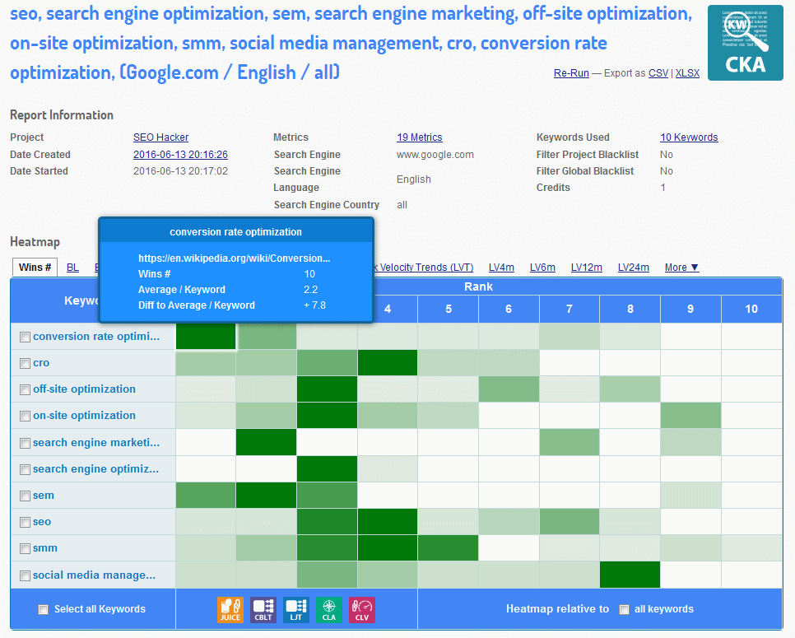This screenshot has width=795, height=638.
Task: Toggle heatmap relative to all keywords
Action: click(x=624, y=610)
